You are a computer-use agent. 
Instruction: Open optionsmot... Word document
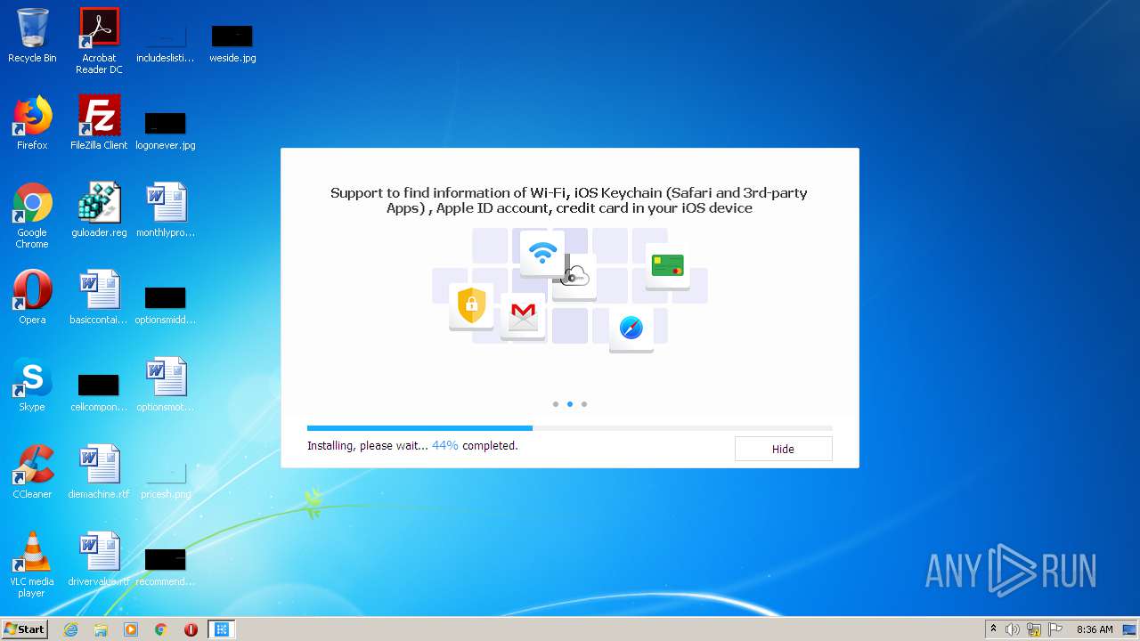tap(166, 385)
